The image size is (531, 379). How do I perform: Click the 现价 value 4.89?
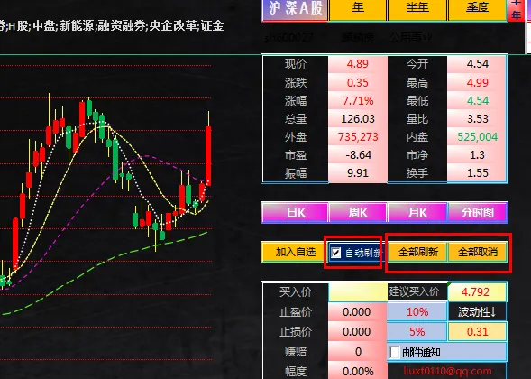(x=358, y=64)
